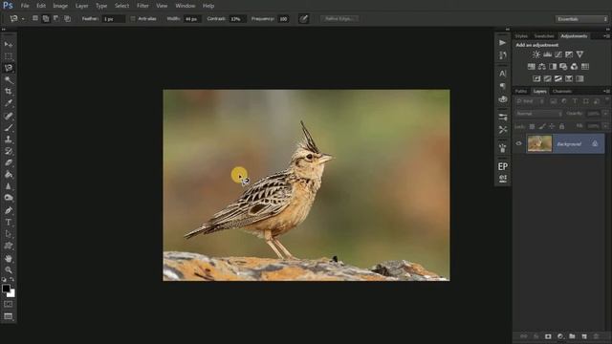Open the Adjustments panel flyout menu

click(607, 36)
